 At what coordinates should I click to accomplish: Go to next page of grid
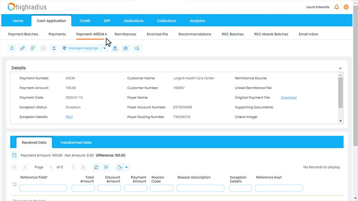73,167
